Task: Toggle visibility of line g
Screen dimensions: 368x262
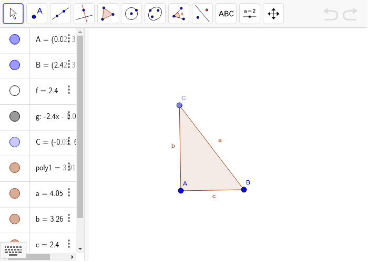Action: 15,116
